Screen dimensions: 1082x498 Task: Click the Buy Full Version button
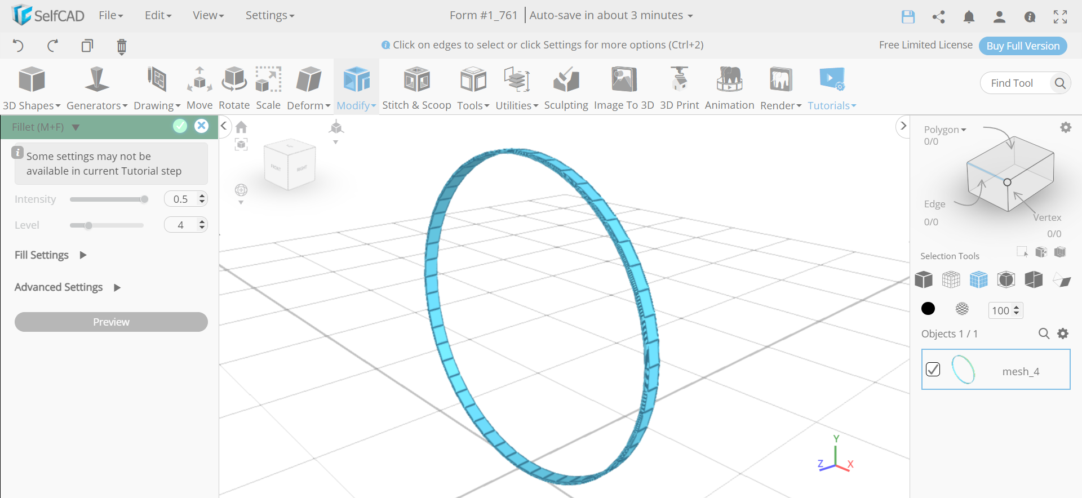pos(1023,46)
